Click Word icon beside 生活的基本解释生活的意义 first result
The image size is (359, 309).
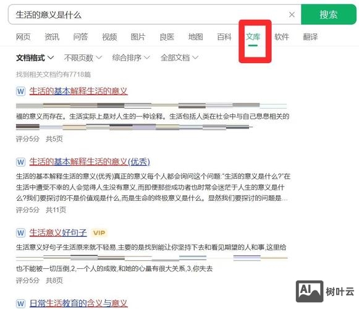(20, 91)
